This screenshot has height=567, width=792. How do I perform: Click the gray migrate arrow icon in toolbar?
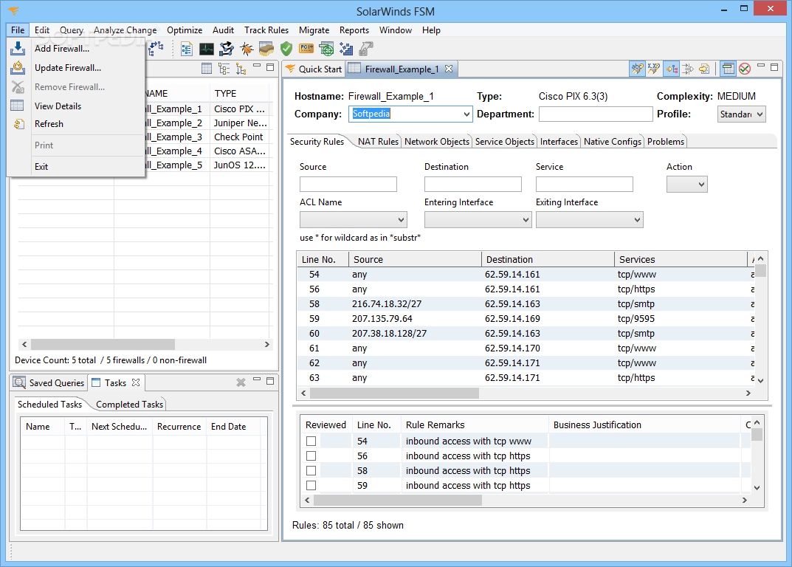point(366,49)
